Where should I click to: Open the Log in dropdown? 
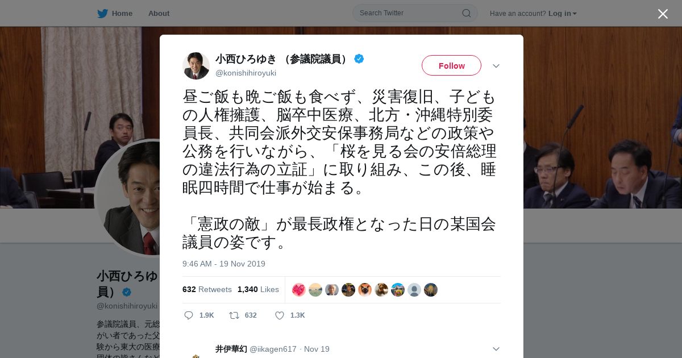coord(563,14)
